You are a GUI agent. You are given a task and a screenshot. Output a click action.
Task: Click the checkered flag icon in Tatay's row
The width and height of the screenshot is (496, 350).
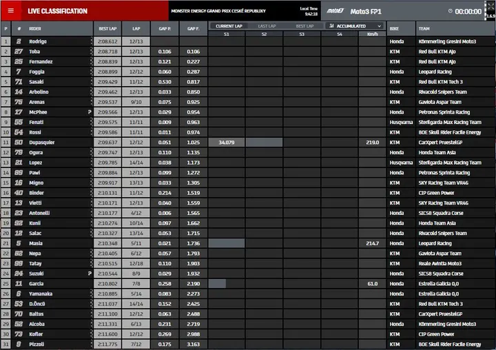click(x=92, y=263)
